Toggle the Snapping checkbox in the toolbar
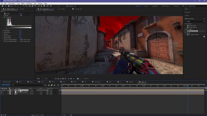Viewport: 207px width, 116px height. click(x=67, y=6)
